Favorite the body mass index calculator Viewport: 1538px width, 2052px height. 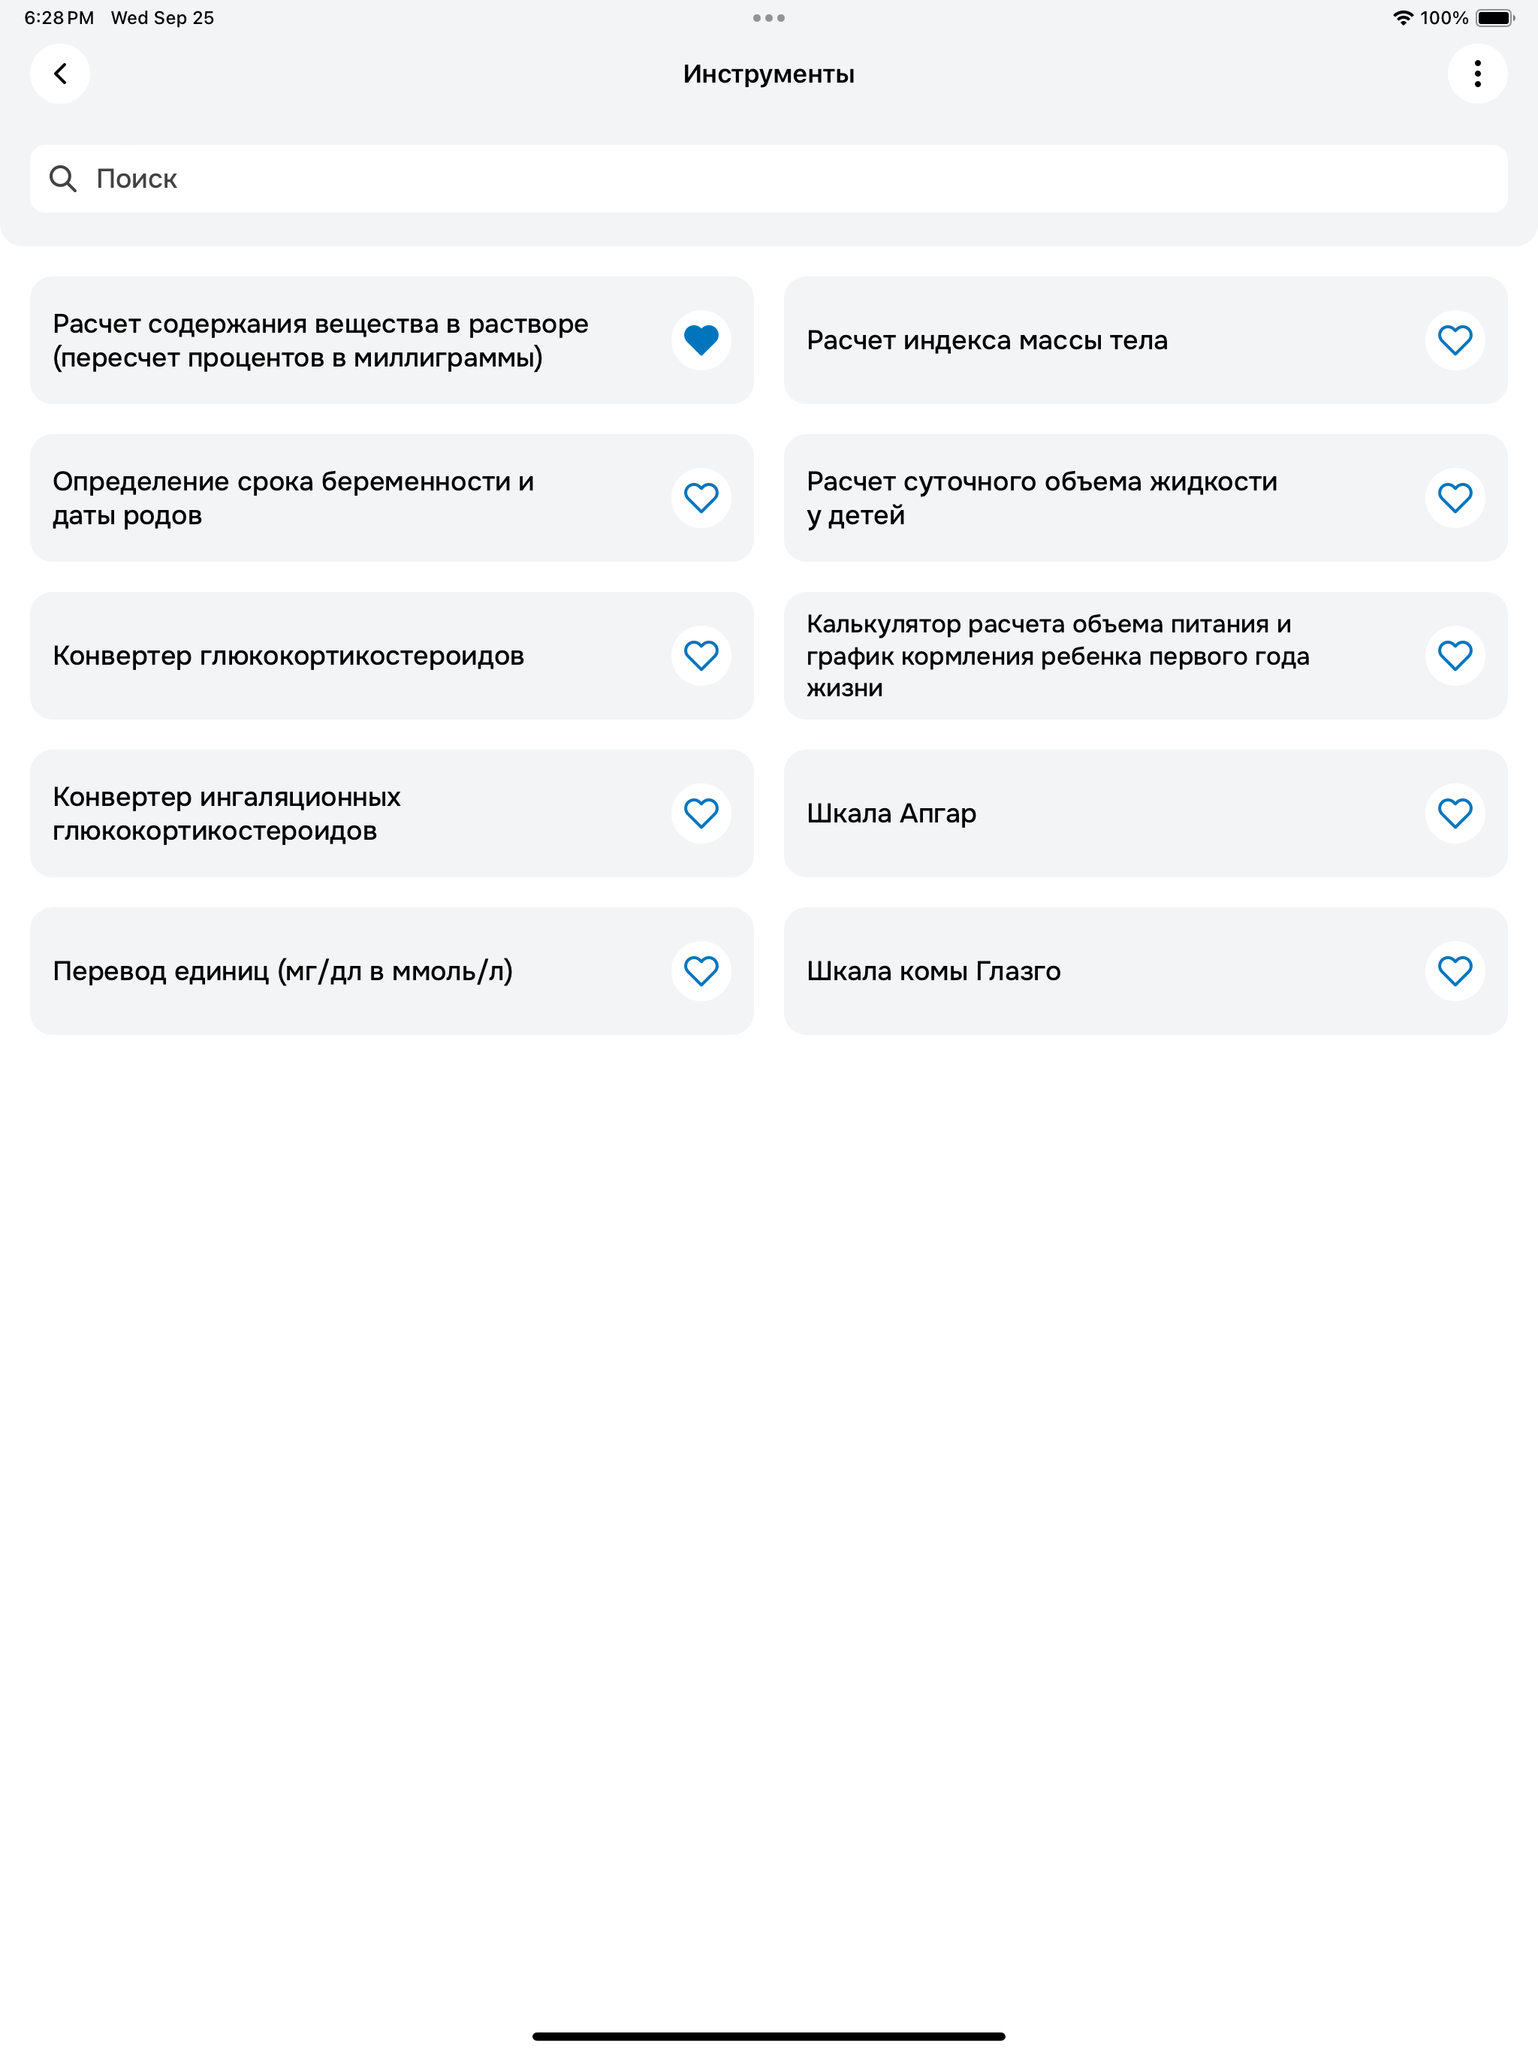[1455, 340]
